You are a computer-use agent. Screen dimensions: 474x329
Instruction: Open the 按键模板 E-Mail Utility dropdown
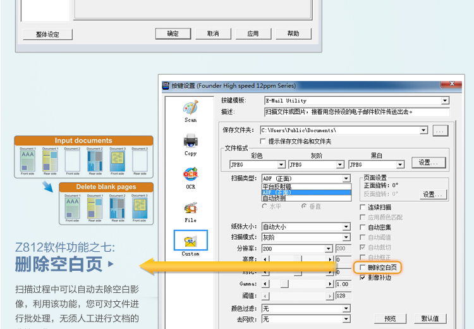tap(445, 101)
